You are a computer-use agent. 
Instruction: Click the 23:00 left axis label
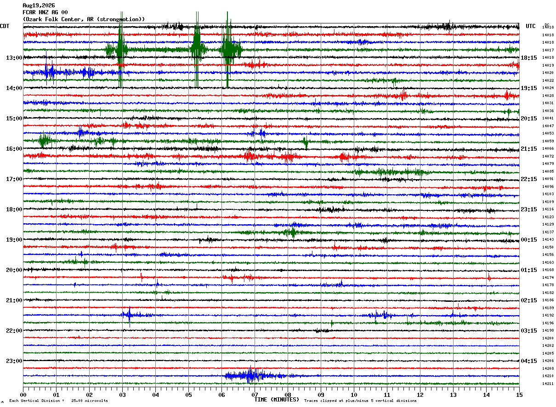click(x=14, y=361)
